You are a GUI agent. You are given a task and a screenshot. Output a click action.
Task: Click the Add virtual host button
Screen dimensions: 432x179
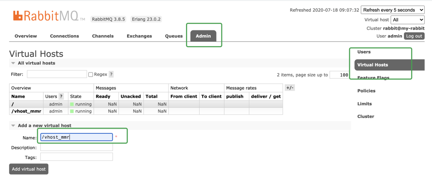(x=29, y=169)
